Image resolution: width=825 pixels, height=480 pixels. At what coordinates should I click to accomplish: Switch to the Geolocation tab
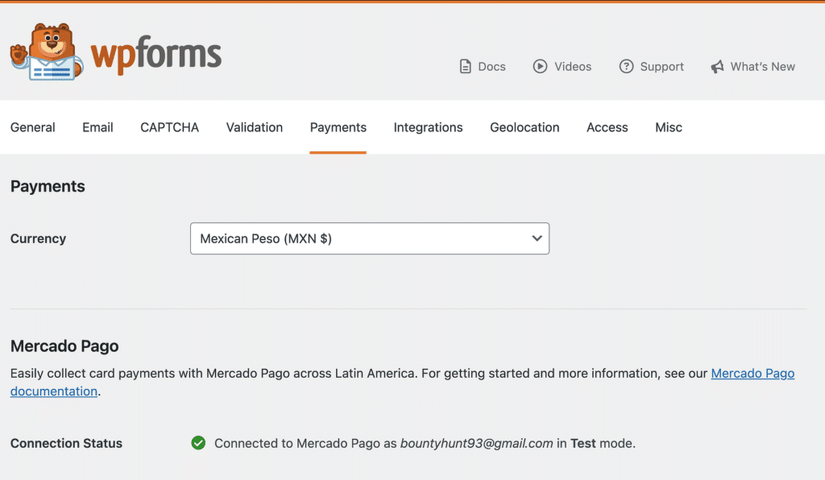pos(524,127)
